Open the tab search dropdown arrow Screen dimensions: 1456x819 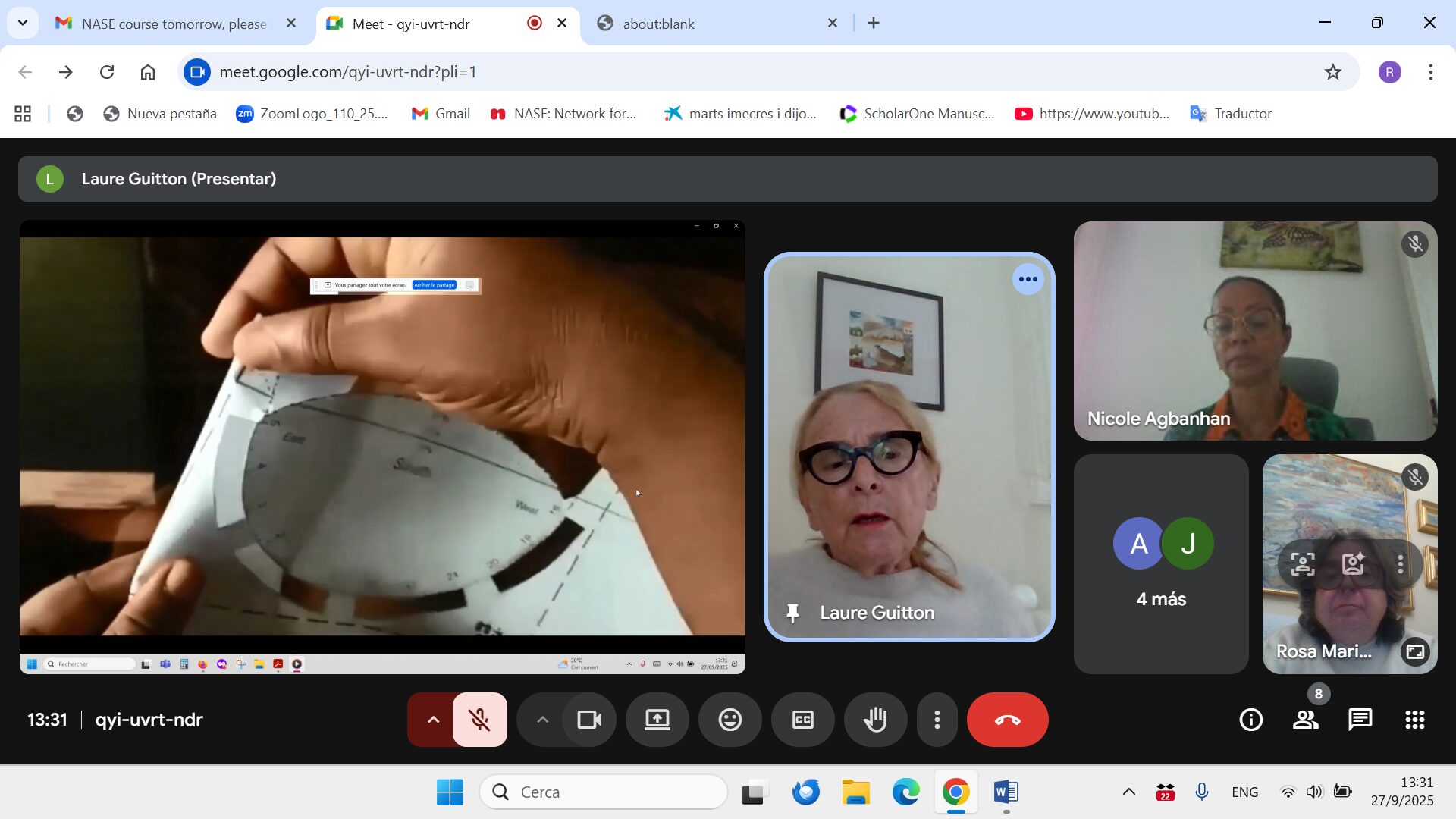[x=23, y=23]
